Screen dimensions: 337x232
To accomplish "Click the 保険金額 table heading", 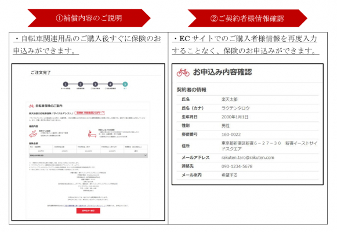I will tap(33, 143).
